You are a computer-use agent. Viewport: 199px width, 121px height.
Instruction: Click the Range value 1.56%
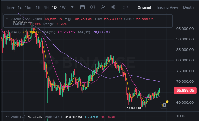point(62,24)
